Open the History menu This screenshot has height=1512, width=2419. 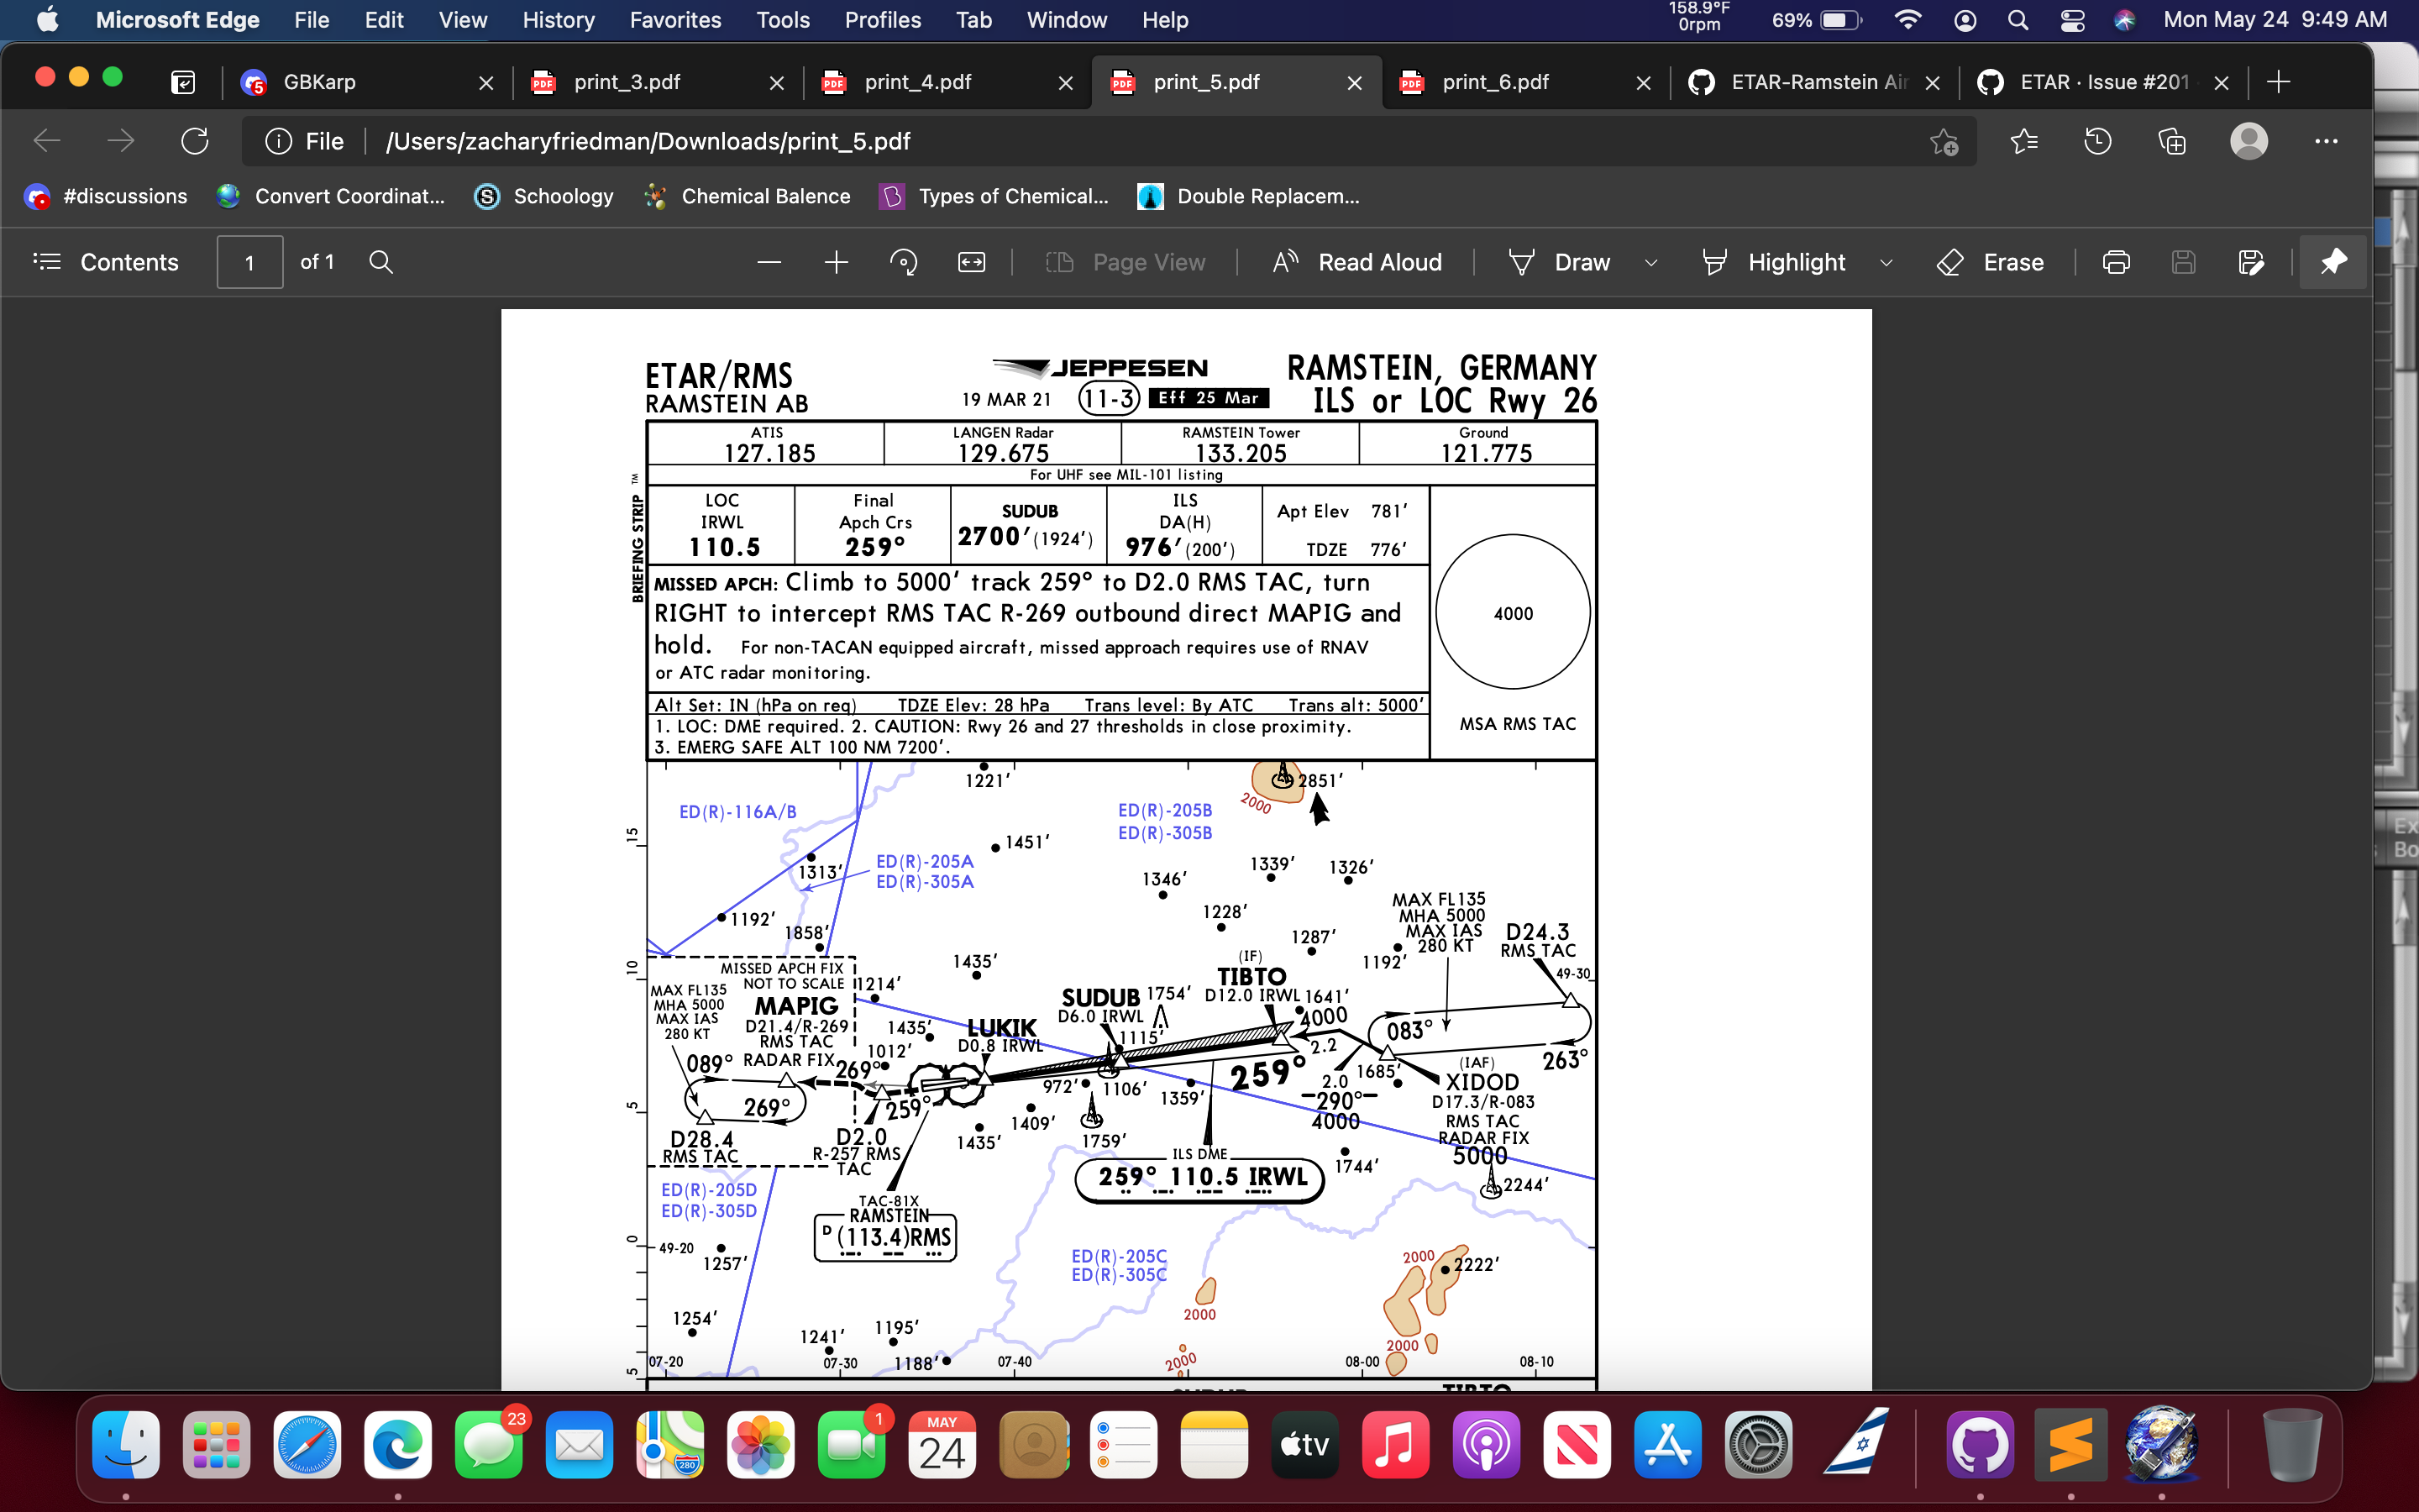558,20
